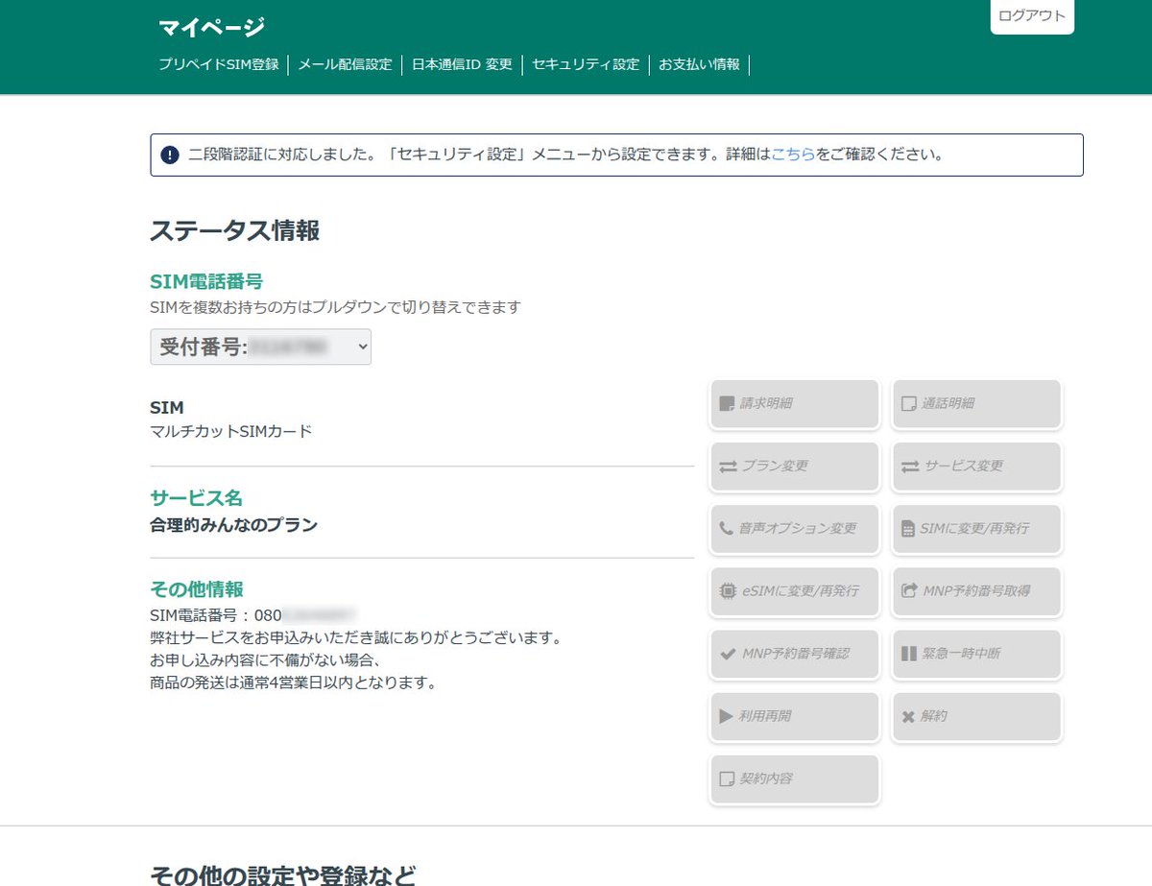
Task: Click the eSIMに変更/再発行 button label
Action: click(800, 591)
